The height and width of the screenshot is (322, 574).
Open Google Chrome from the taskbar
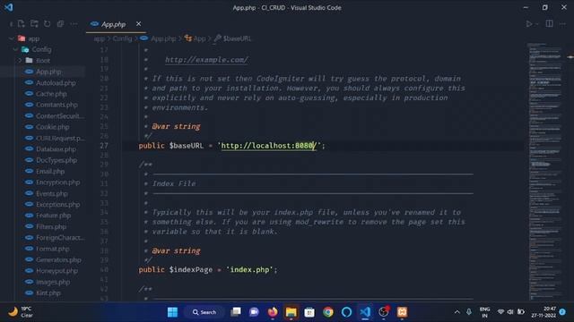tap(328, 312)
